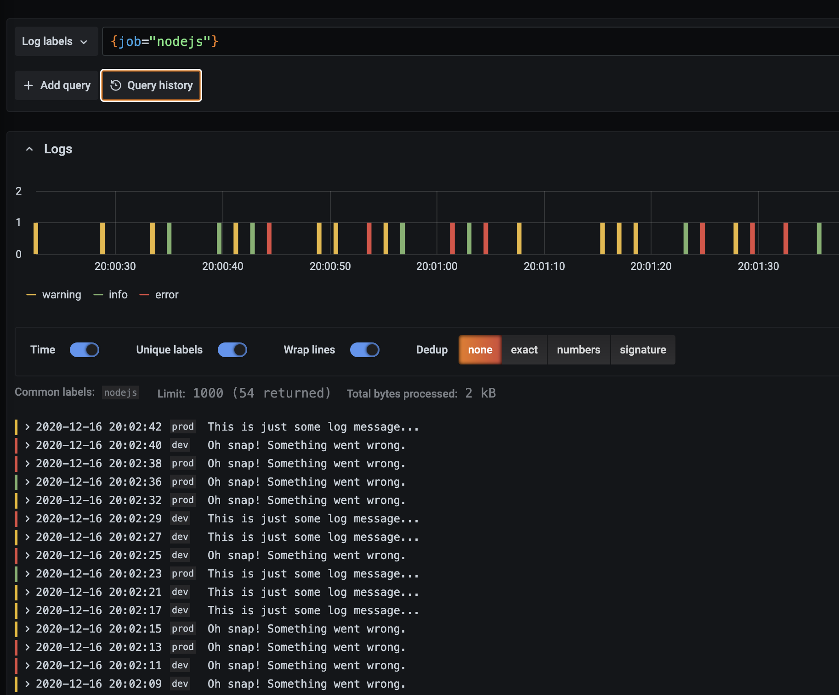This screenshot has width=839, height=695.
Task: Click the dev label on 20:02:40 row
Action: pyautogui.click(x=180, y=445)
